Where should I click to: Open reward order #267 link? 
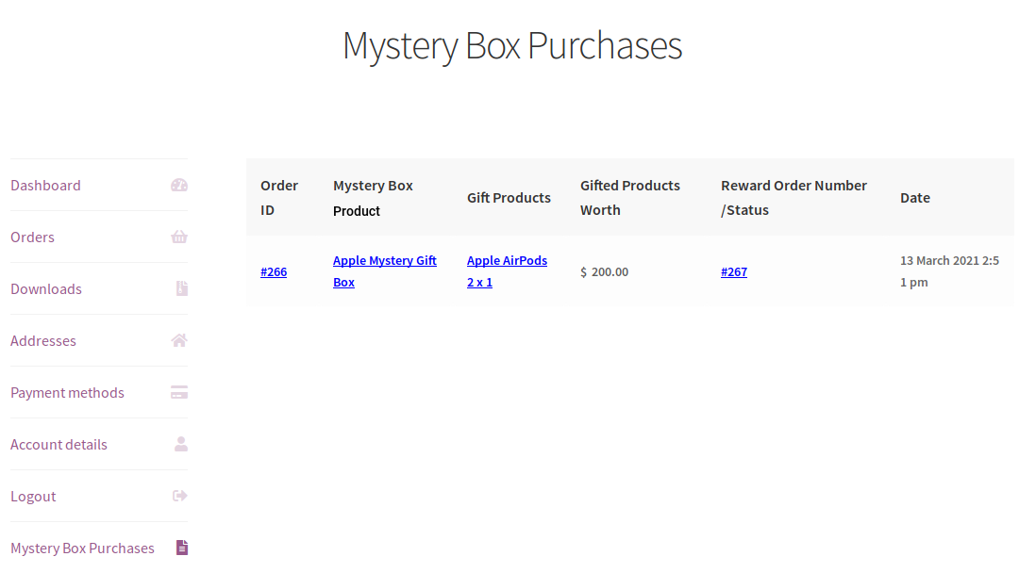click(734, 272)
